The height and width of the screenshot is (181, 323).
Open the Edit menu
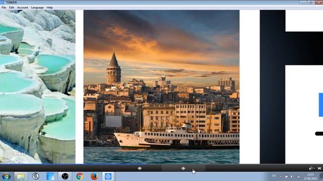click(12, 8)
